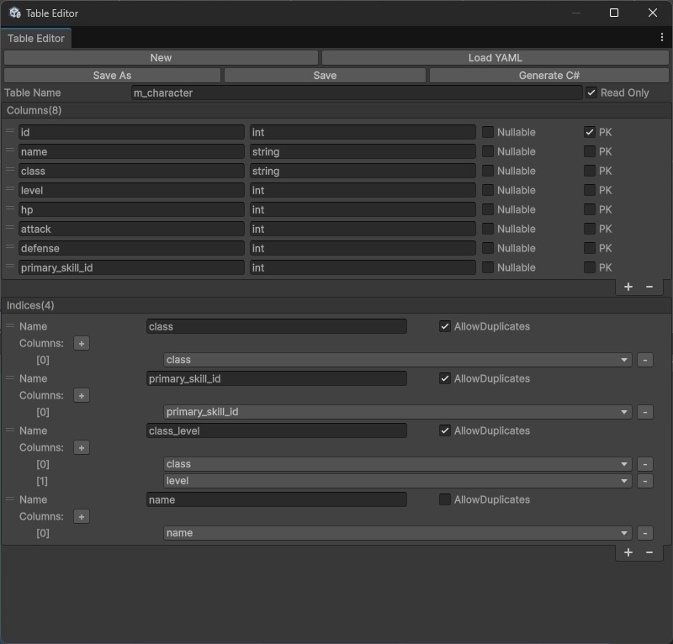The height and width of the screenshot is (644, 673).
Task: Remove level column from class_level index
Action: [644, 481]
